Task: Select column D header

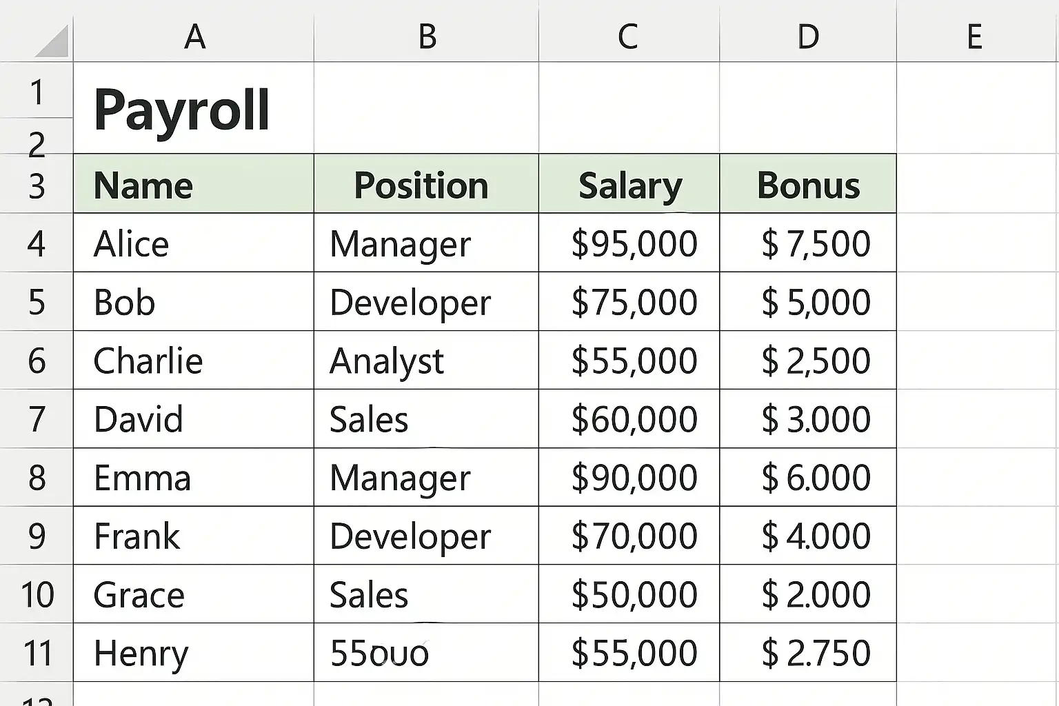Action: [808, 36]
